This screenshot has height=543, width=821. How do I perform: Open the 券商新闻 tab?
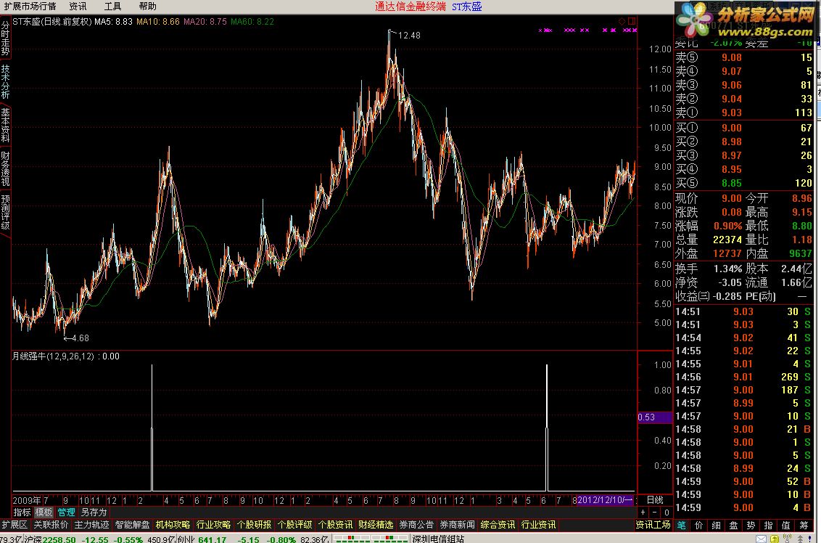(x=457, y=525)
